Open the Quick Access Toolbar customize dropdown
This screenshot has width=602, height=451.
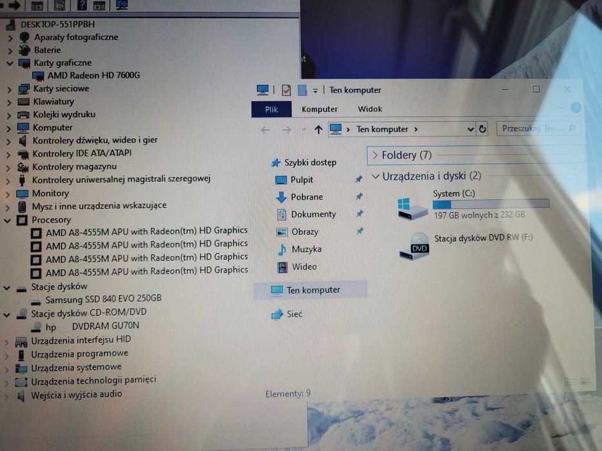316,91
